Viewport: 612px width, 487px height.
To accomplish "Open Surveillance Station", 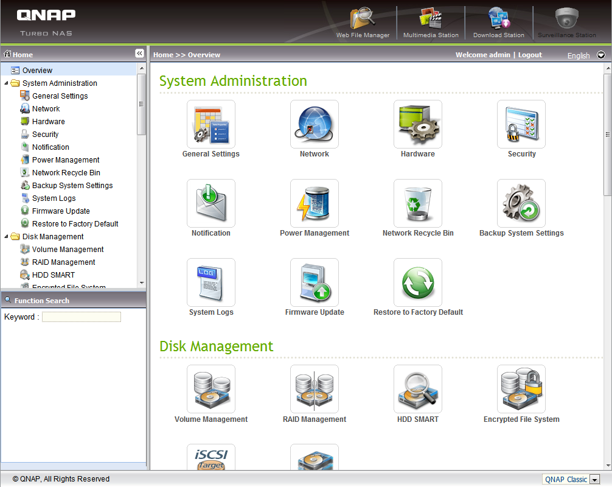I will point(567,23).
